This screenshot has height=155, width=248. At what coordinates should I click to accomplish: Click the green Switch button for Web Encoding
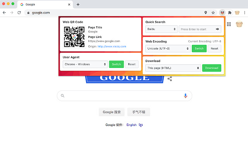tap(199, 48)
